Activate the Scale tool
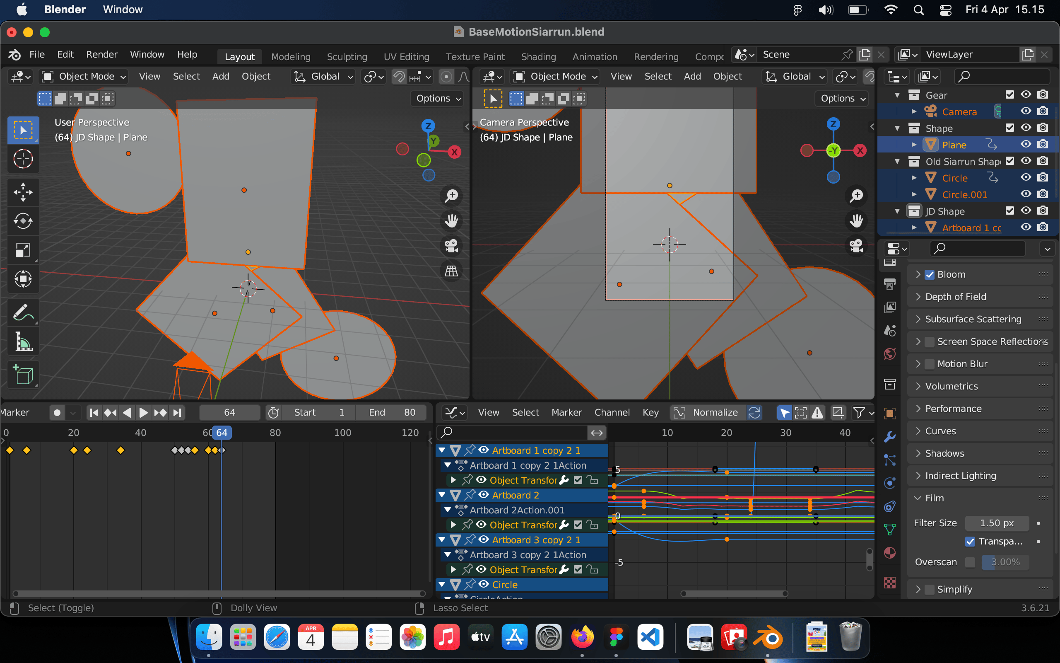Image resolution: width=1060 pixels, height=663 pixels. pos(23,250)
